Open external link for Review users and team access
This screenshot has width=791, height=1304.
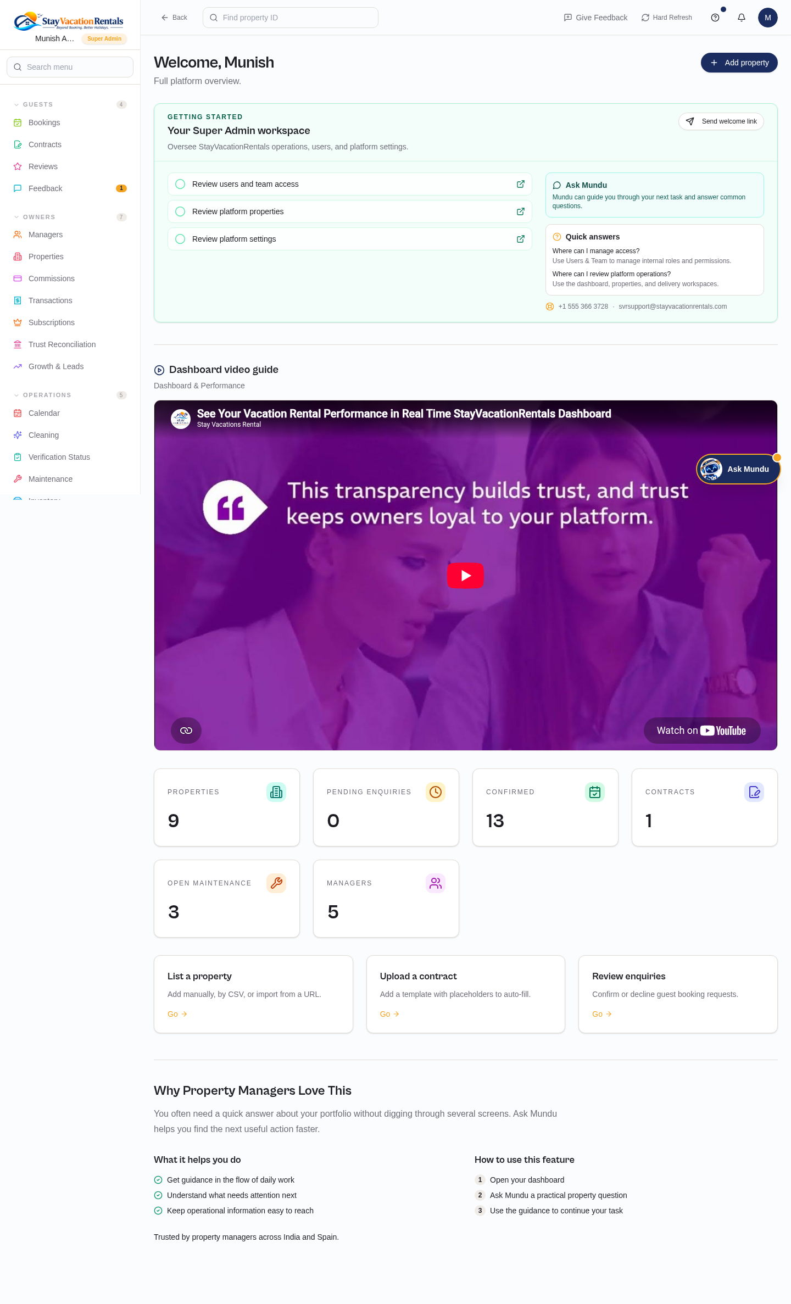tap(521, 184)
